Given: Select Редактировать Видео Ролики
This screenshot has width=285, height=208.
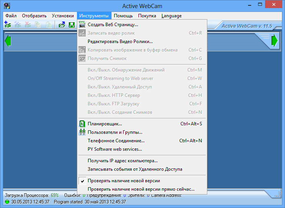Looking at the screenshot, I should click(x=142, y=42).
